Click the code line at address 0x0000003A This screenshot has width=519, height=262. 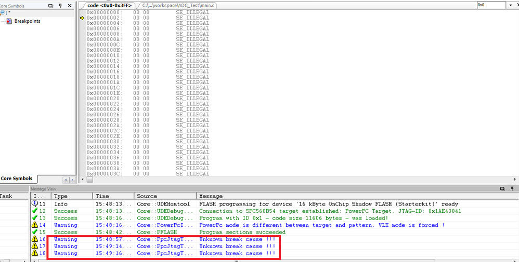148,169
